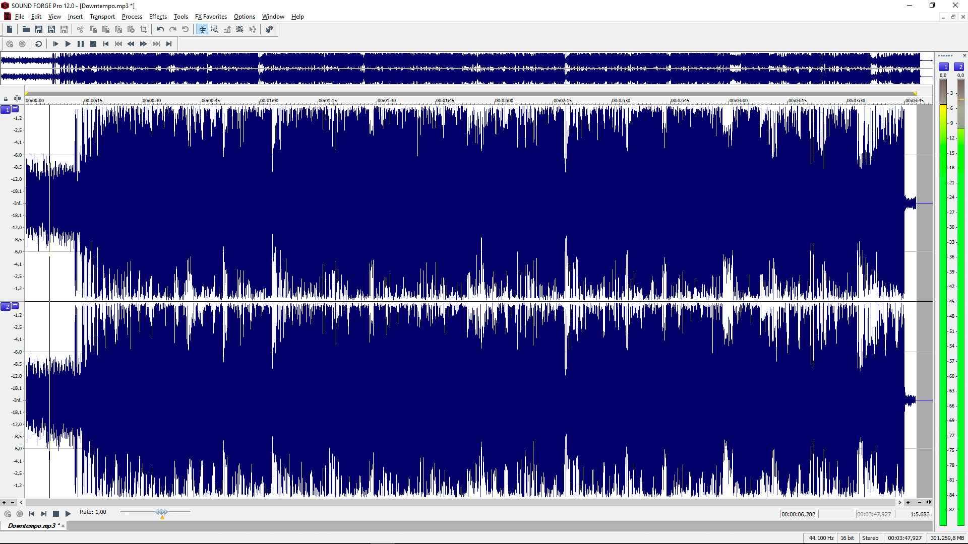The height and width of the screenshot is (544, 968).
Task: Toggle lock on channel 1 track
Action: coord(6,98)
